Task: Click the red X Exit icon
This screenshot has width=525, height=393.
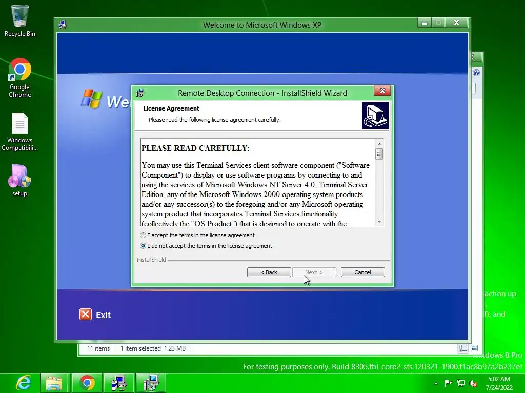Action: [x=86, y=315]
